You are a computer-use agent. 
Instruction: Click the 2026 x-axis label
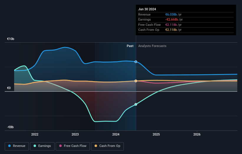197,134
